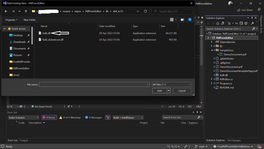Image resolution: width=264 pixels, height=149 pixels.
Task: Click the File name input field
Action: tap(94, 85)
